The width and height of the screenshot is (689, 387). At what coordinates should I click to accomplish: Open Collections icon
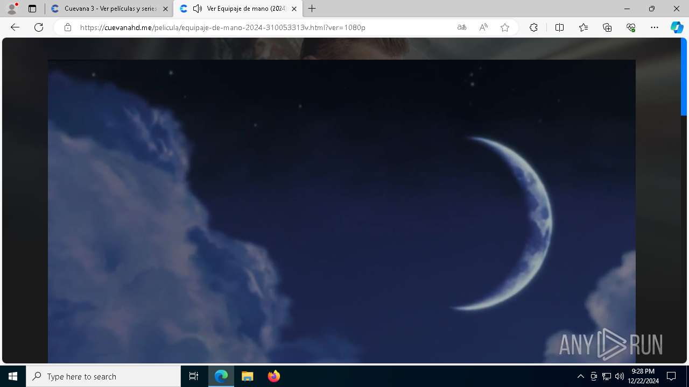point(607,27)
